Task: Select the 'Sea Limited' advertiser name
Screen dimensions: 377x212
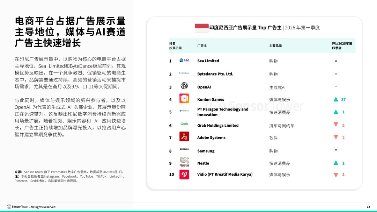Action: click(208, 61)
